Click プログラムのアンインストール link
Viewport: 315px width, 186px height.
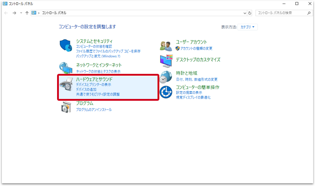click(x=94, y=109)
